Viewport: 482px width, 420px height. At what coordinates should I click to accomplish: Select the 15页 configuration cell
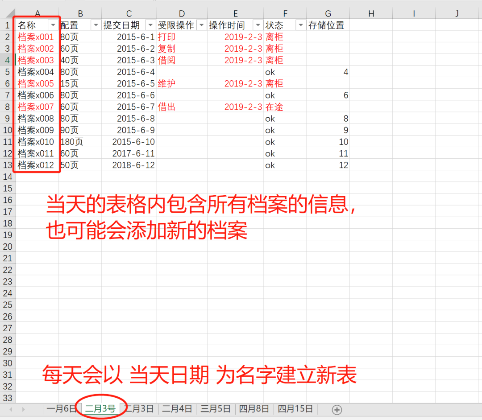tap(80, 83)
